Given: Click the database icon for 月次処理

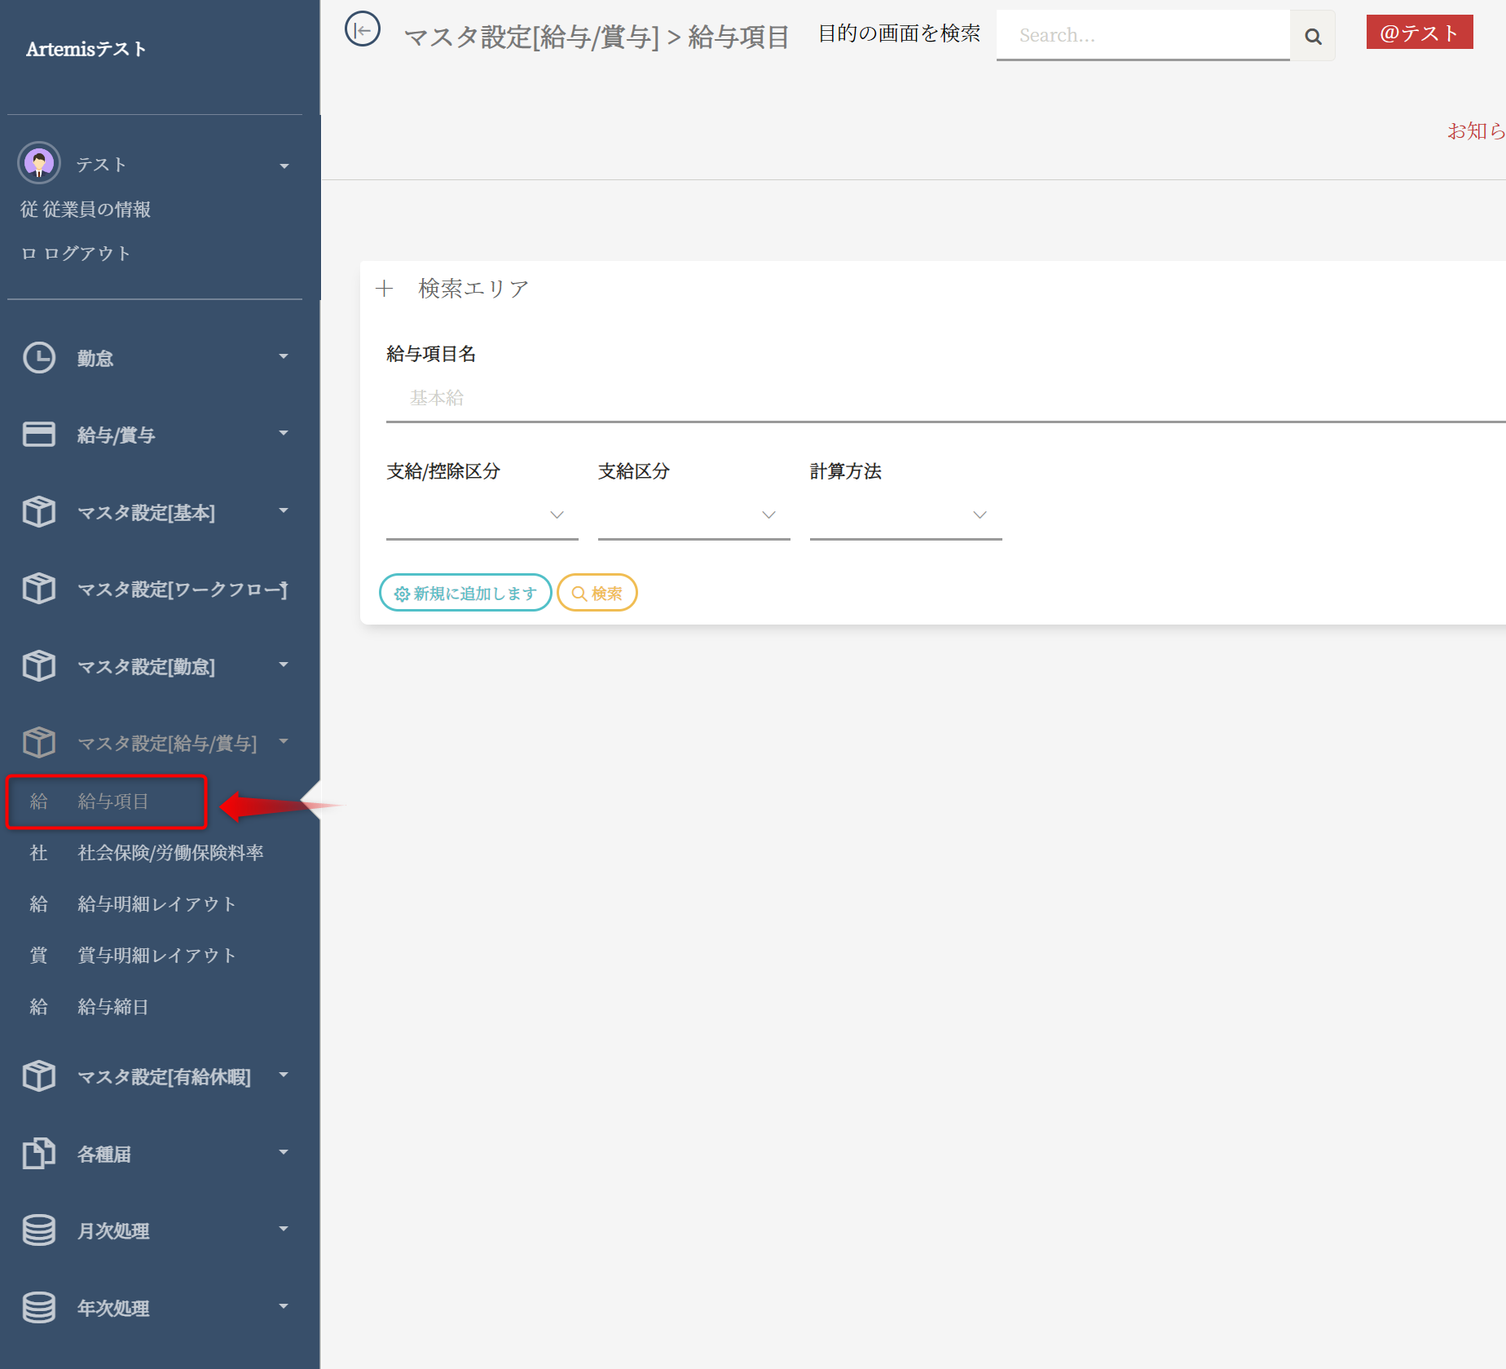Looking at the screenshot, I should (38, 1230).
